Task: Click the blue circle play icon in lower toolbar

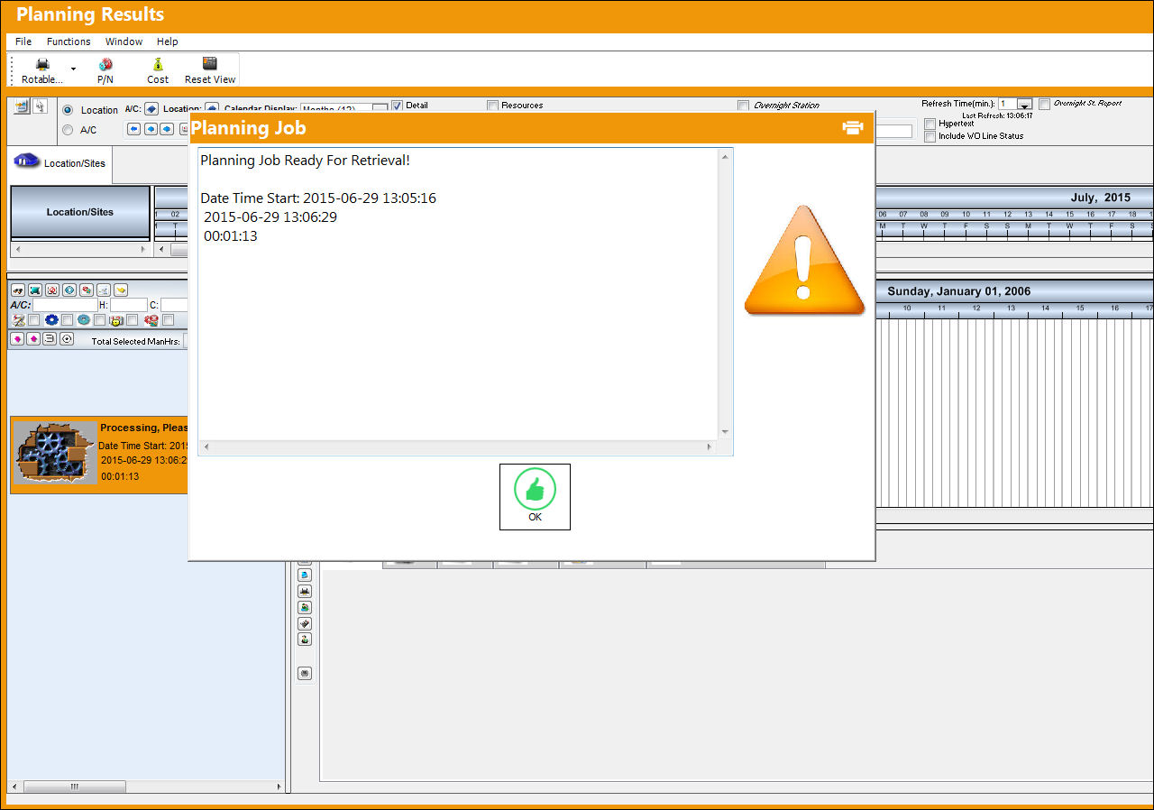Action: 69,290
